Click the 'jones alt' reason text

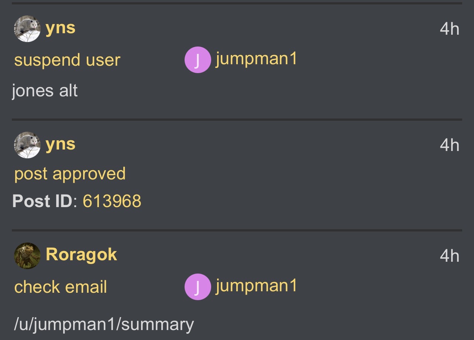point(45,90)
